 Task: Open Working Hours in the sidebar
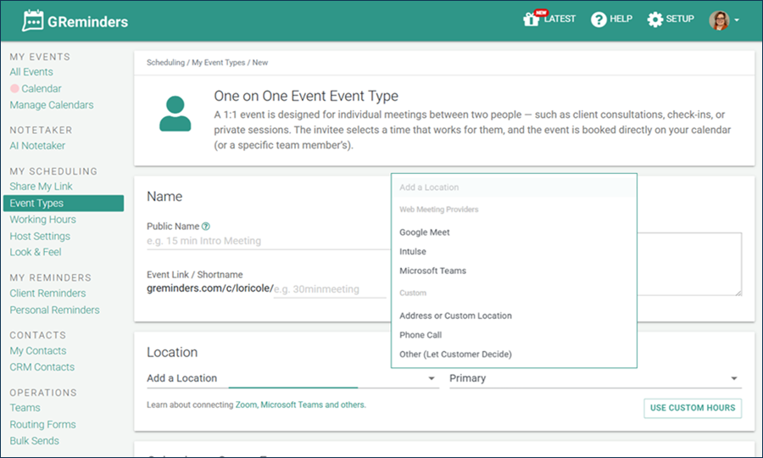pos(42,220)
